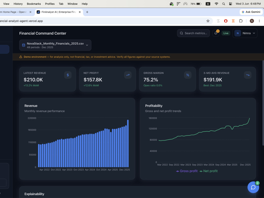This screenshot has width=264, height=198.
Task: Click the Wi-Fi icon in the menu bar
Action: (216, 4)
